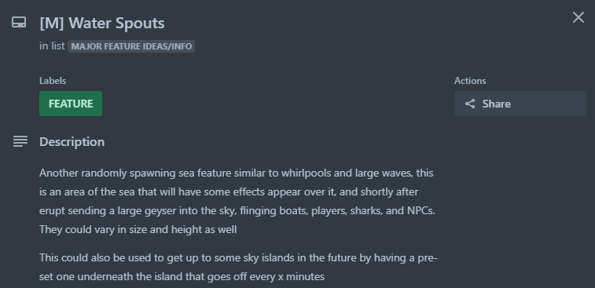Select the [M] Water Spouts card title
The image size is (595, 288).
102,23
